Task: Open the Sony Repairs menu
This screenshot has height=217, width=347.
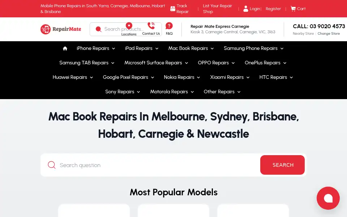Action: click(x=123, y=92)
